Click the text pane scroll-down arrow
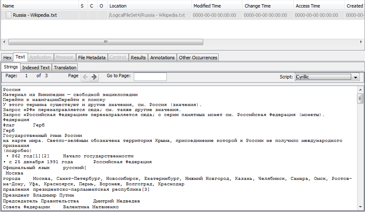 (x=360, y=207)
